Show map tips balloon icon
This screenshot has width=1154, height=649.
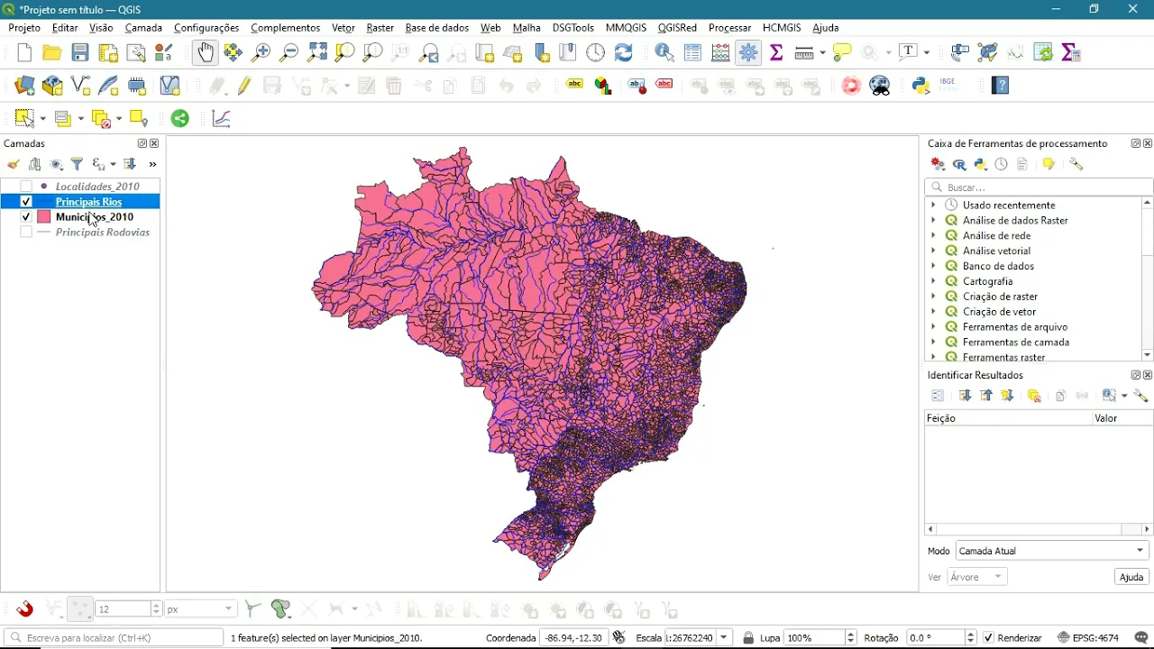842,53
